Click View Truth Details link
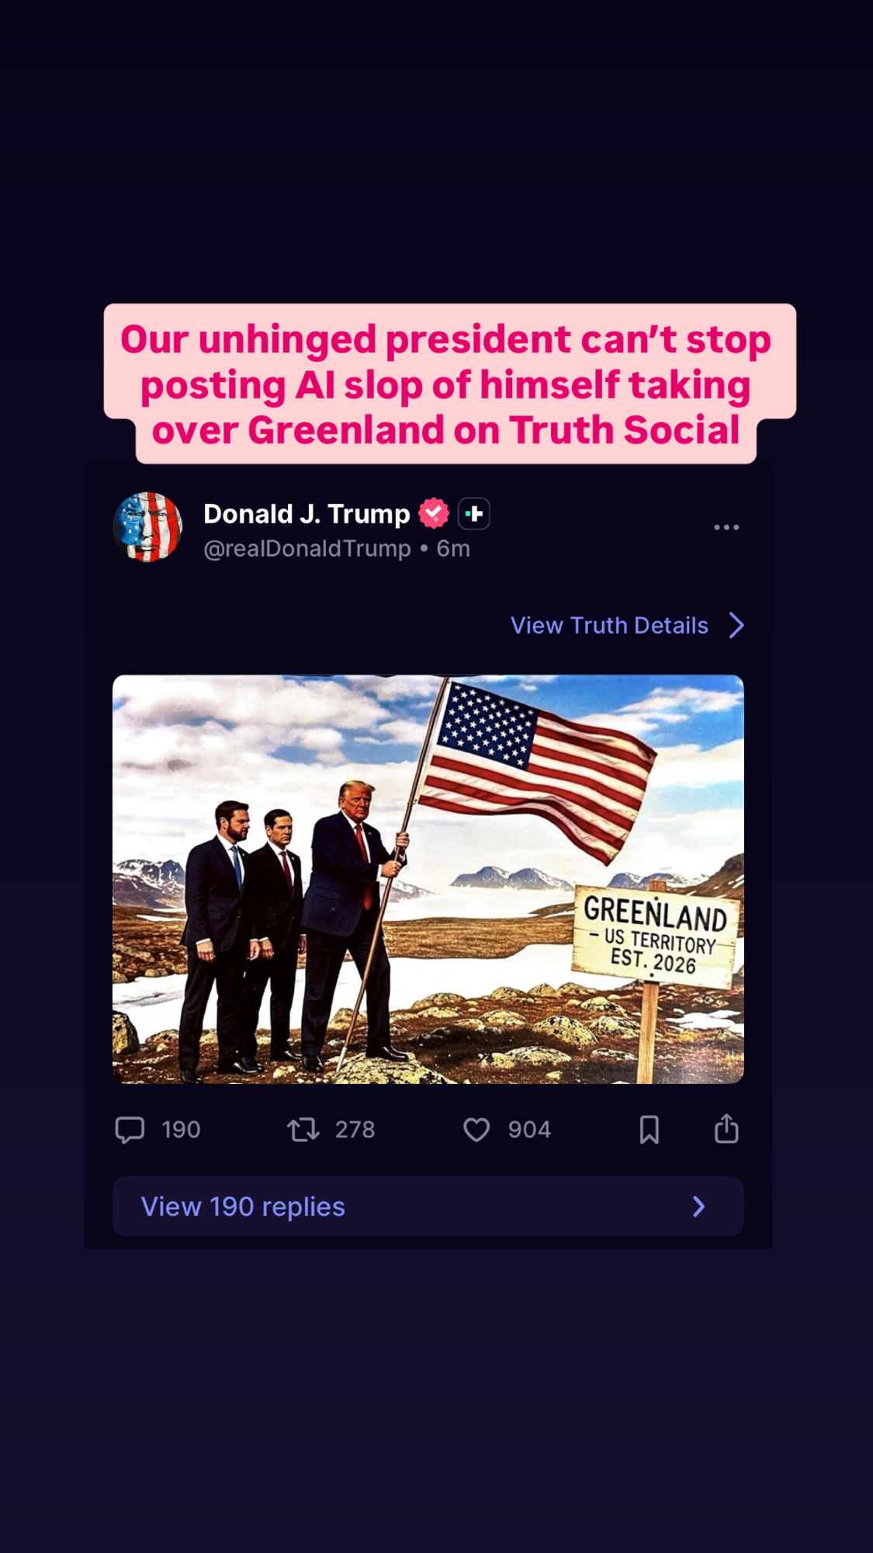Screen dimensions: 873x1553 pyautogui.click(x=609, y=625)
